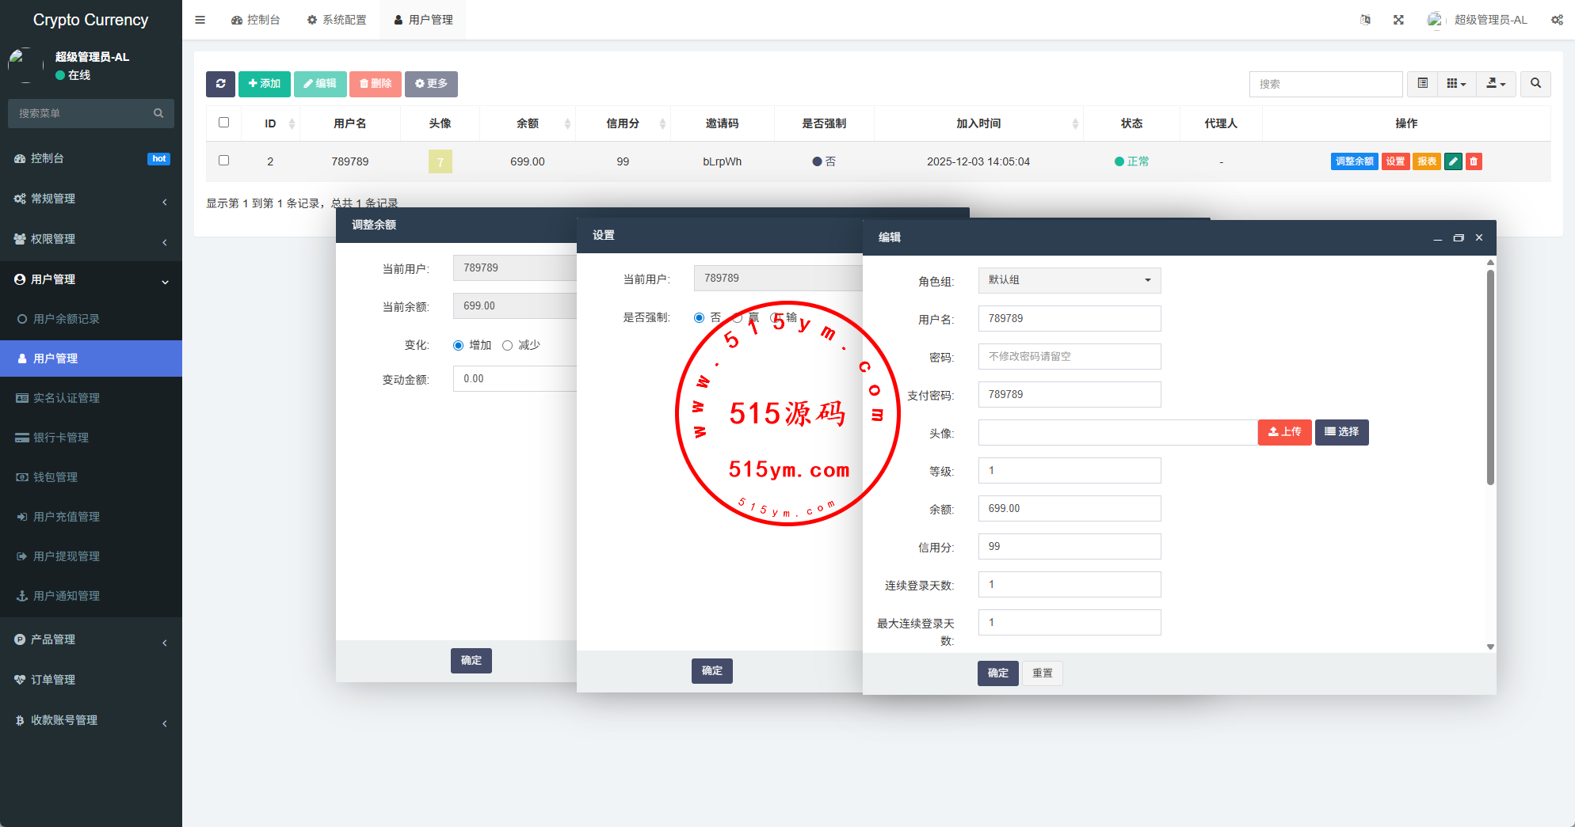Select the 减少 radio button
The image size is (1575, 827).
click(x=507, y=345)
